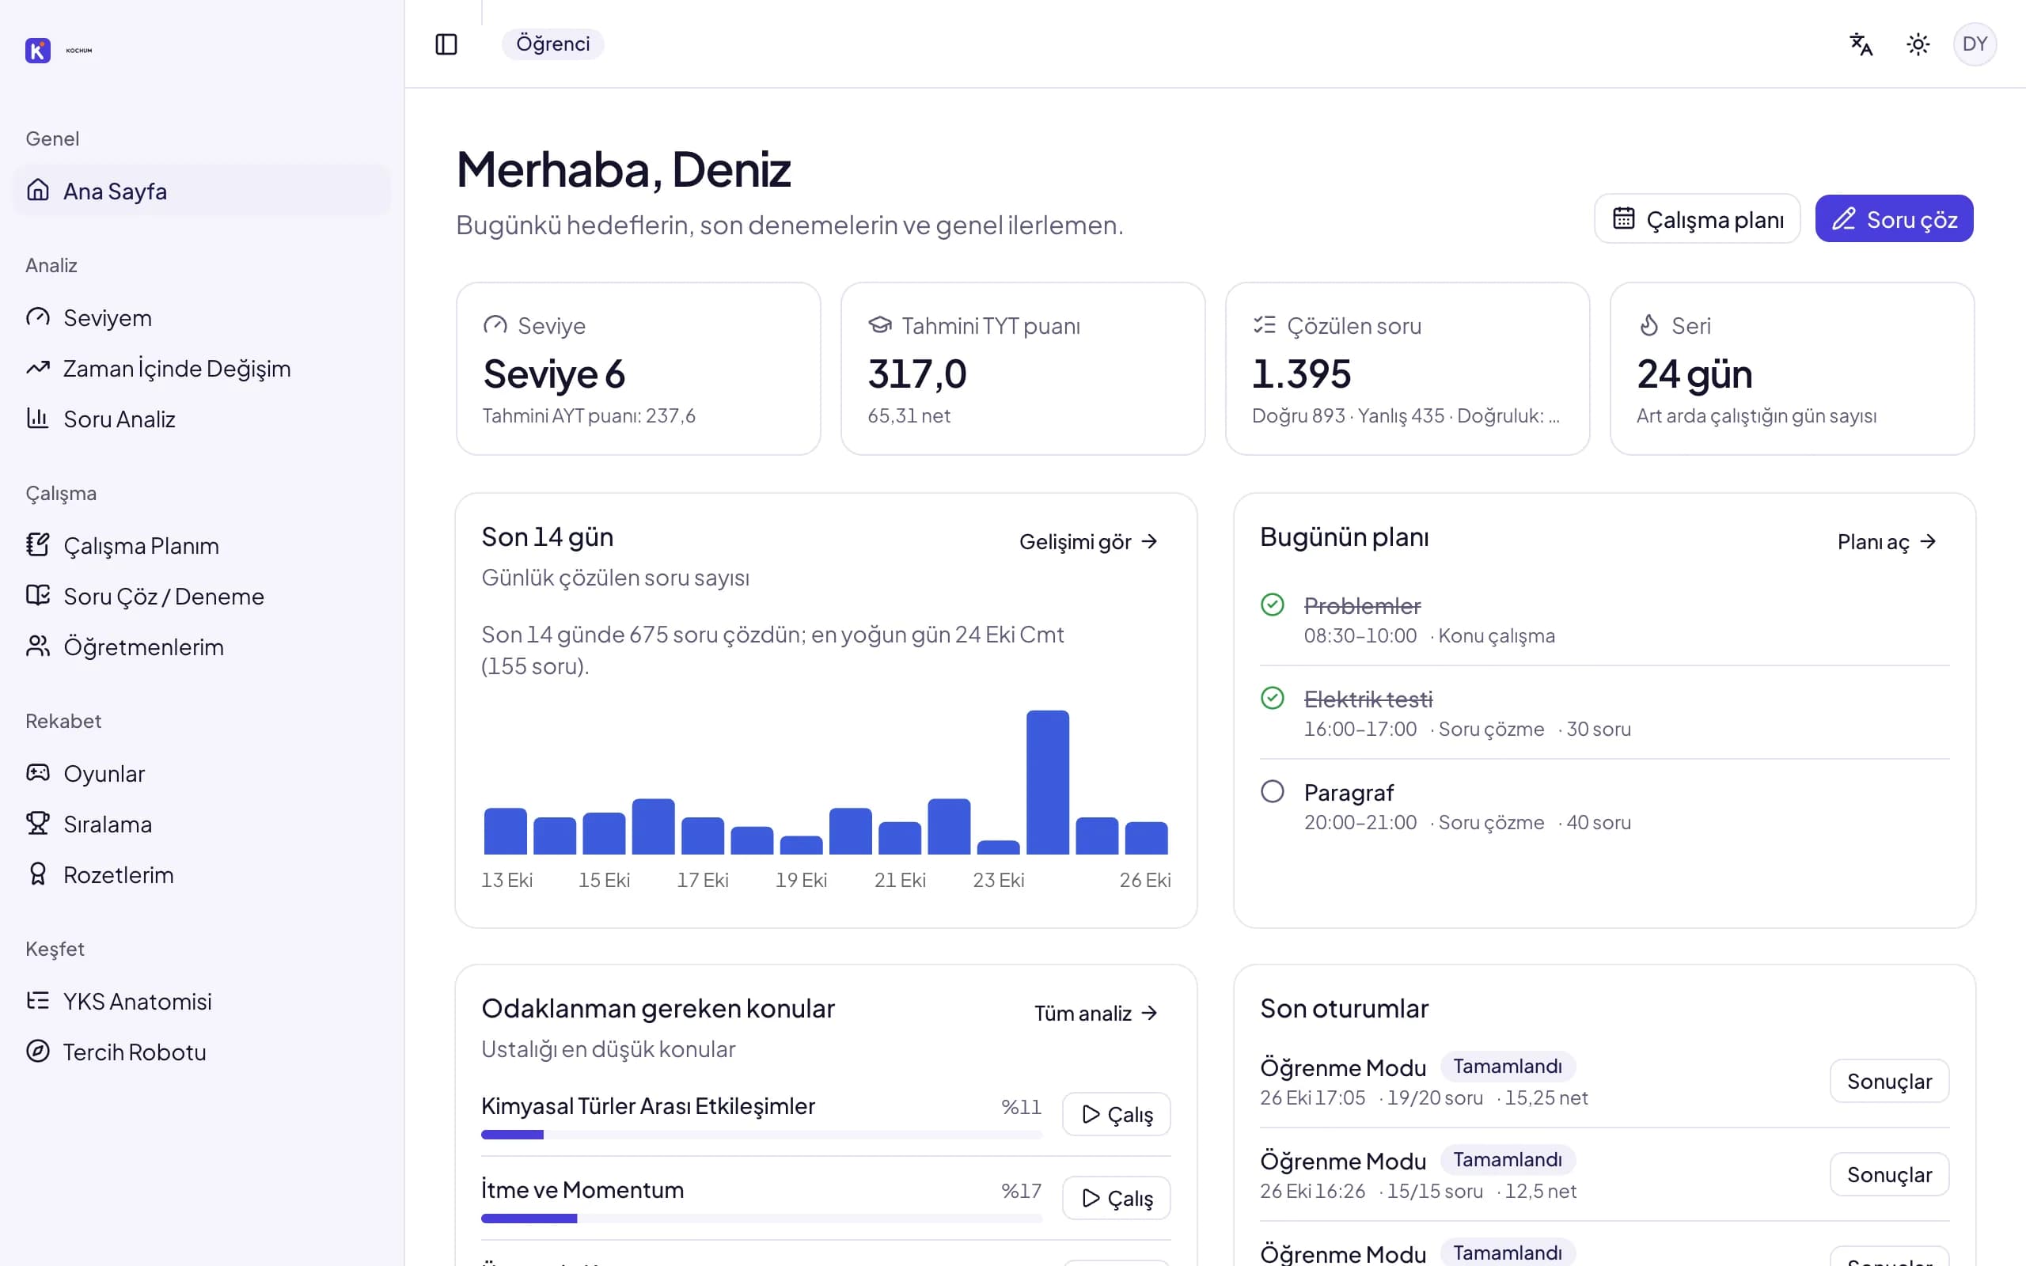Follow the Planı aç link
2026x1266 pixels.
[x=1887, y=542]
